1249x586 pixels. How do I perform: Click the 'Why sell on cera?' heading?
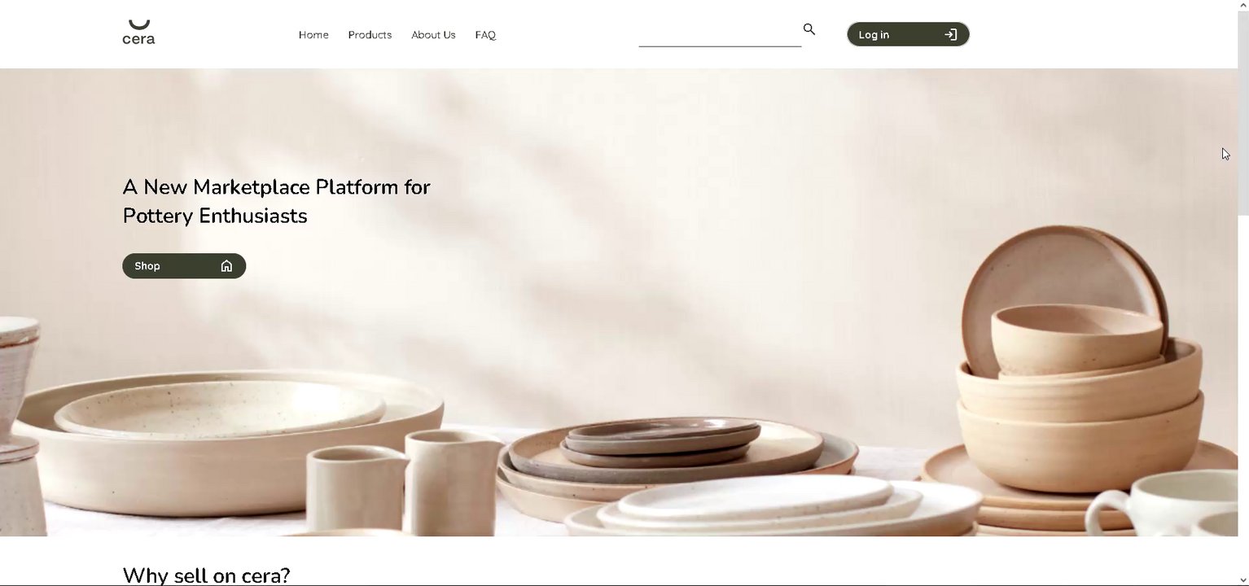click(x=206, y=575)
